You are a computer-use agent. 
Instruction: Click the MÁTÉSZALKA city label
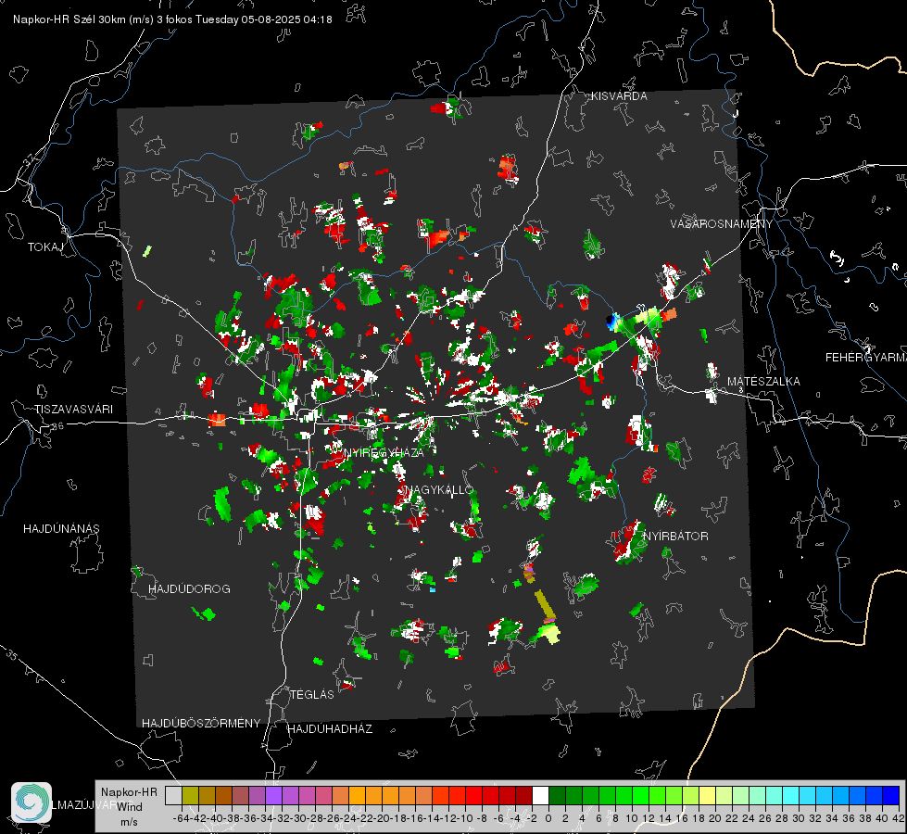click(763, 382)
